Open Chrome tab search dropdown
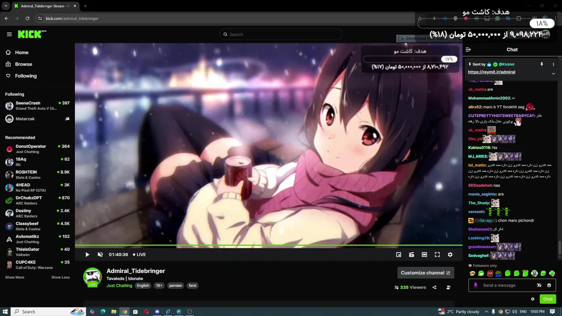The height and width of the screenshot is (316, 562). point(5,6)
